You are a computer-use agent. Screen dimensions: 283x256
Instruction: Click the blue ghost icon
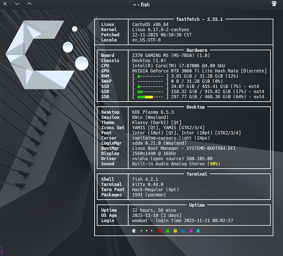pos(183,231)
